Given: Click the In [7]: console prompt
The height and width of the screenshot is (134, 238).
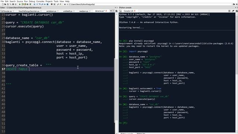Looking at the screenshot, I should (x=123, y=123).
